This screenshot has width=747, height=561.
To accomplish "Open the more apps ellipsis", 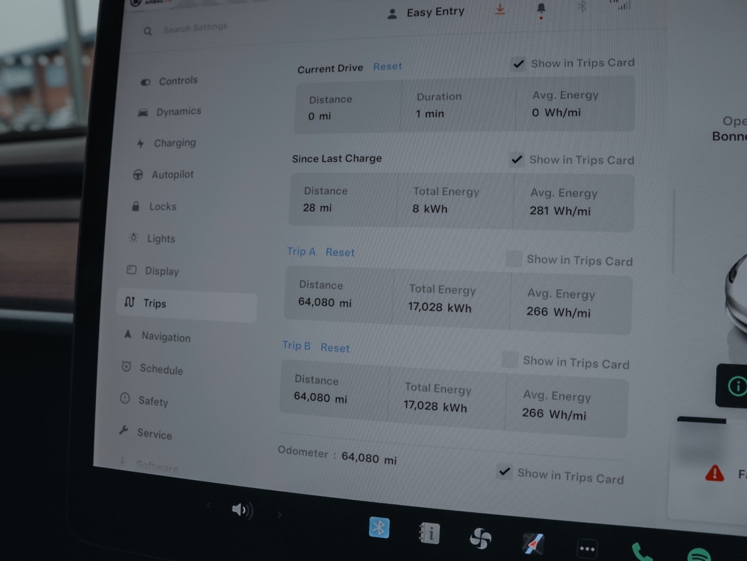I will 587,549.
